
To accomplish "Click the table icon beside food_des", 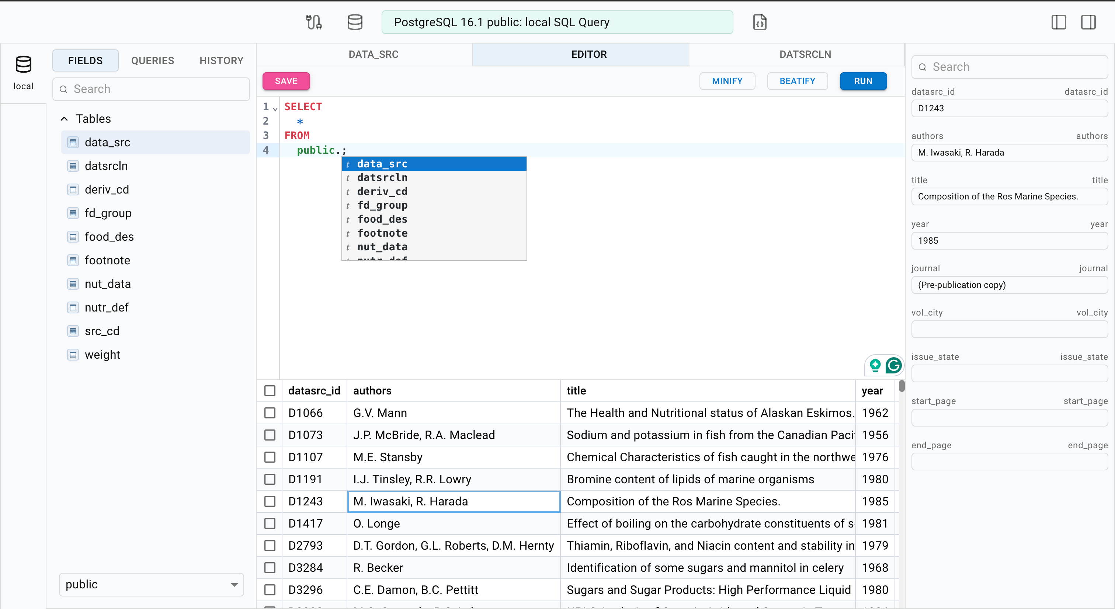I will (x=73, y=237).
